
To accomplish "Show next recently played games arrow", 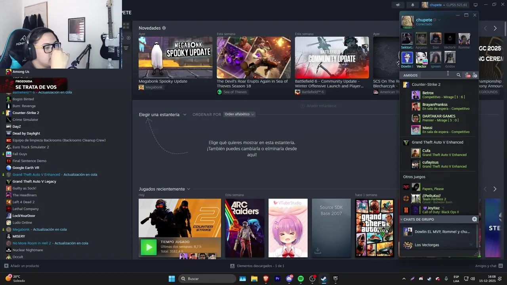I will click(x=495, y=189).
